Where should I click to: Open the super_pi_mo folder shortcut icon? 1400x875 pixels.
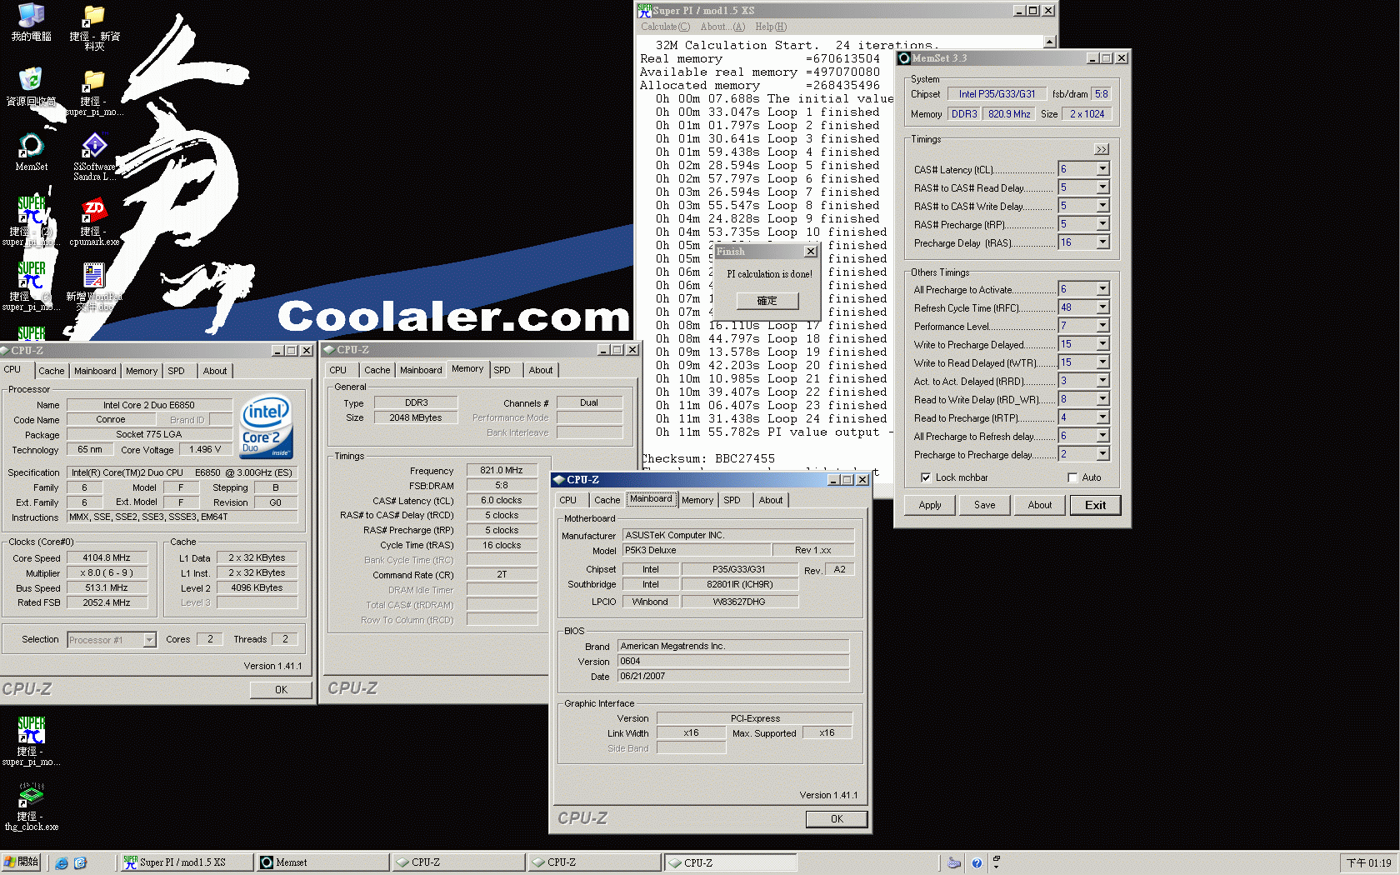[x=94, y=91]
